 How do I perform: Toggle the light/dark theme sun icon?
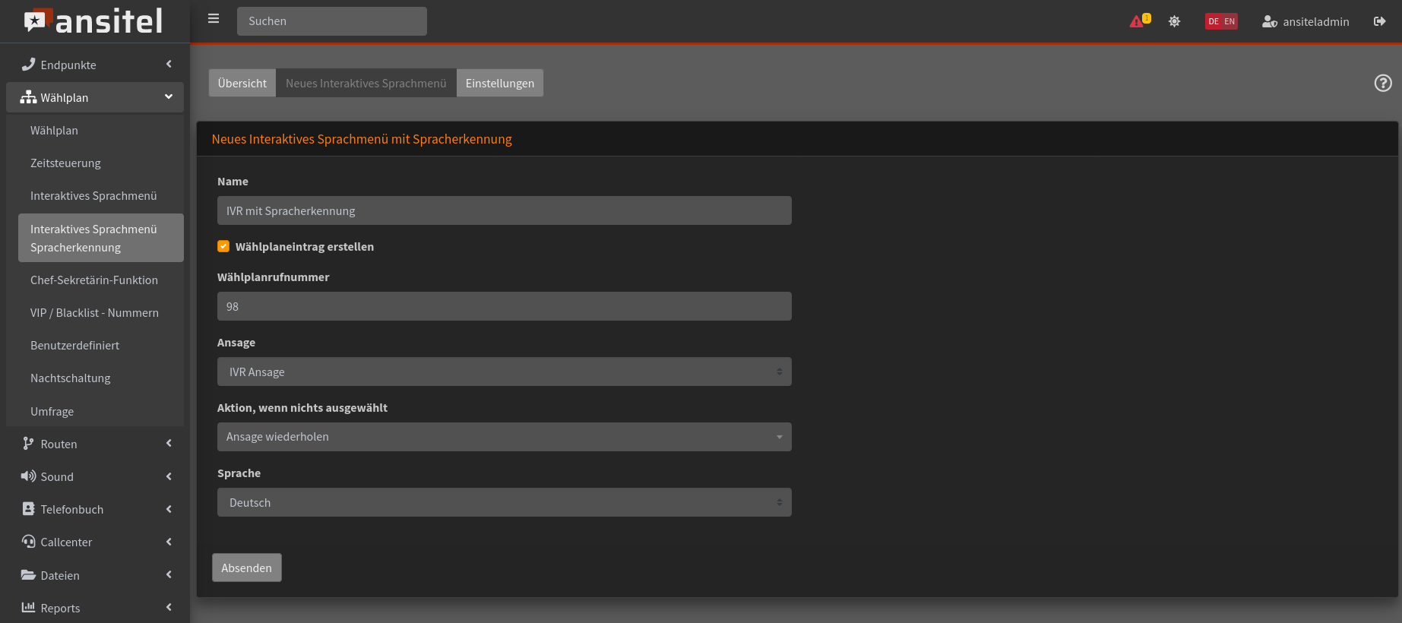tap(1174, 21)
